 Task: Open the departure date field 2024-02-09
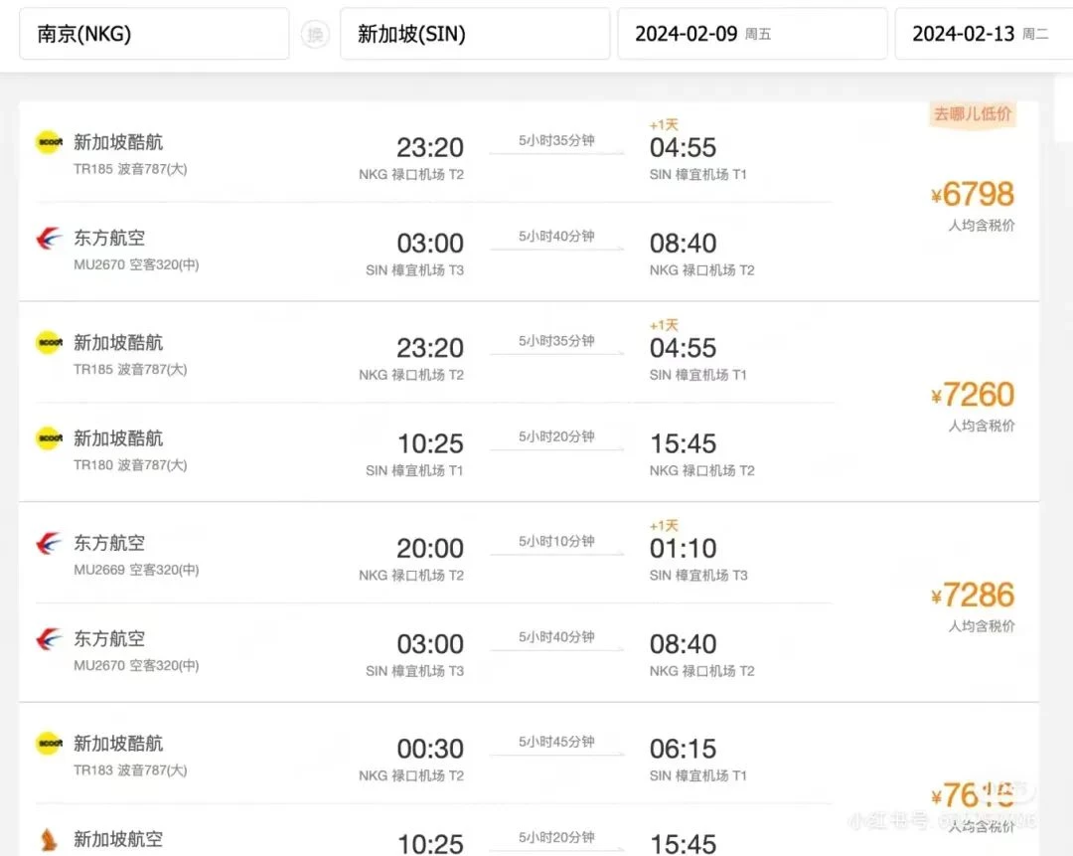(752, 34)
